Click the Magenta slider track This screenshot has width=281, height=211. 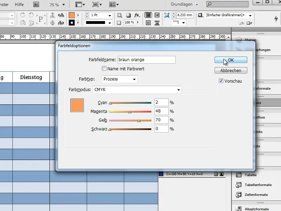130,111
